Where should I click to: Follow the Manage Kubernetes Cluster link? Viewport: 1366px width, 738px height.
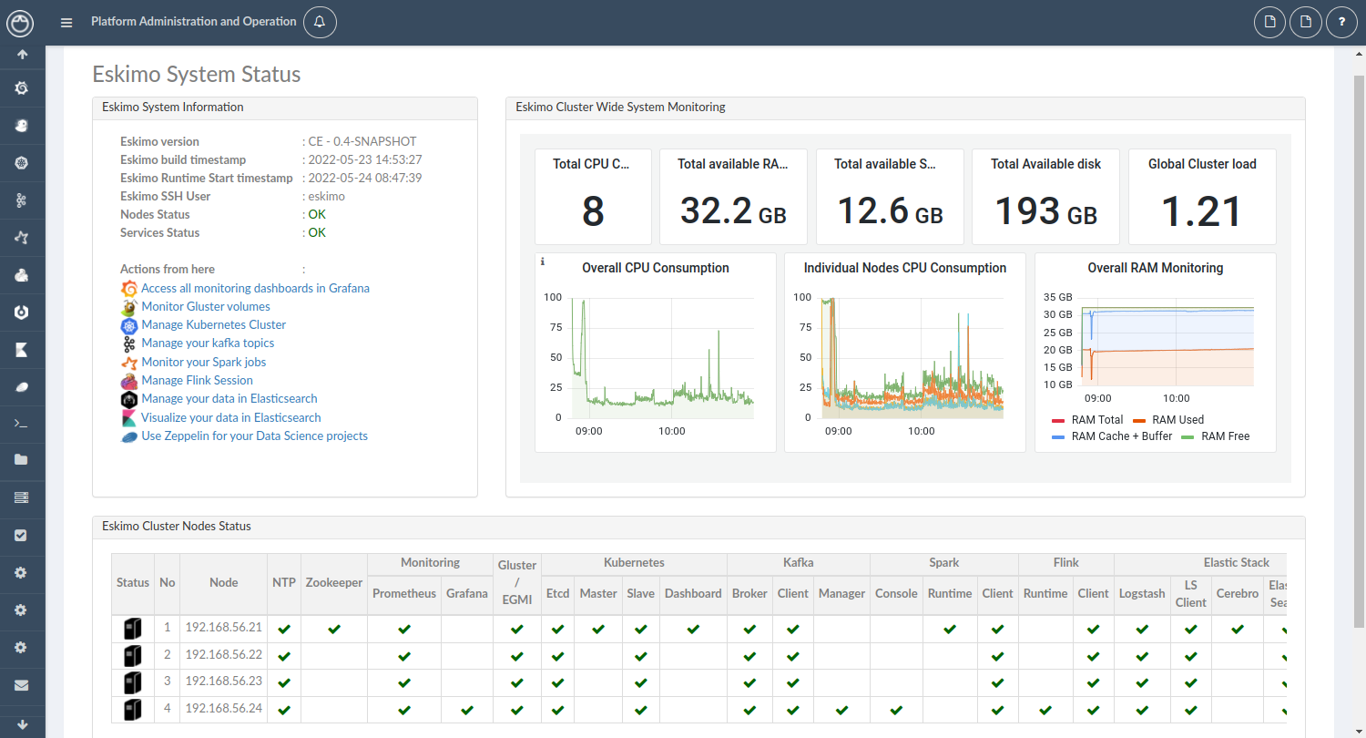[x=214, y=324]
